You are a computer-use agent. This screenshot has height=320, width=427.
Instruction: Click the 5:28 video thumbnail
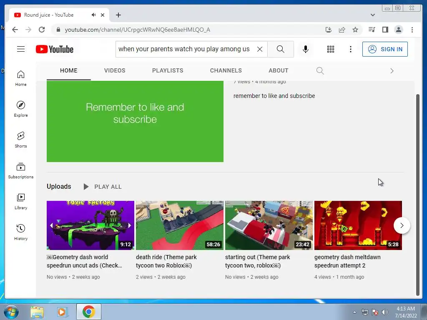coord(358,225)
